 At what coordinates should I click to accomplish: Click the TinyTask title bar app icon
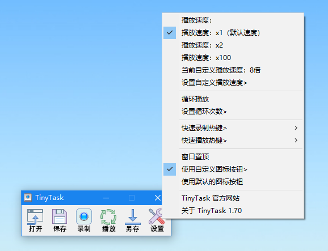coord(28,198)
